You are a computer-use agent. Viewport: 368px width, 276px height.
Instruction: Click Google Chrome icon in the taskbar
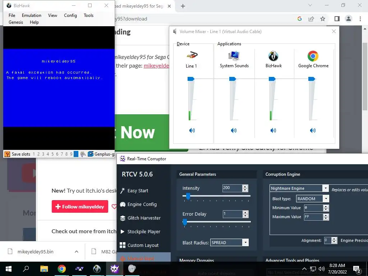(x=61, y=269)
